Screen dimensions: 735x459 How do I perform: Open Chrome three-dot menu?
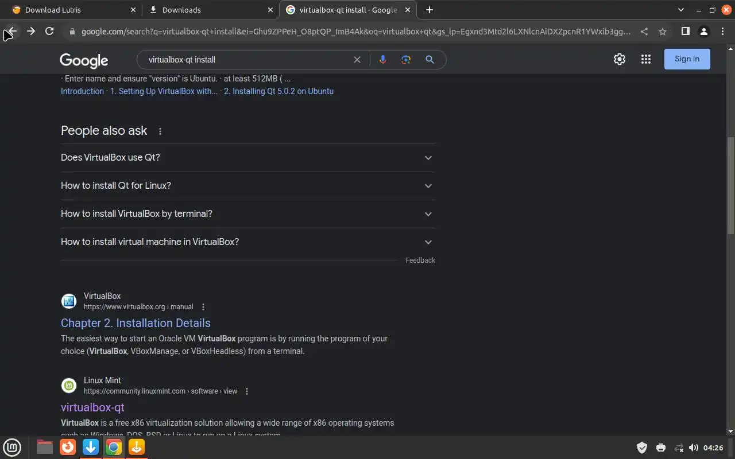point(722,32)
